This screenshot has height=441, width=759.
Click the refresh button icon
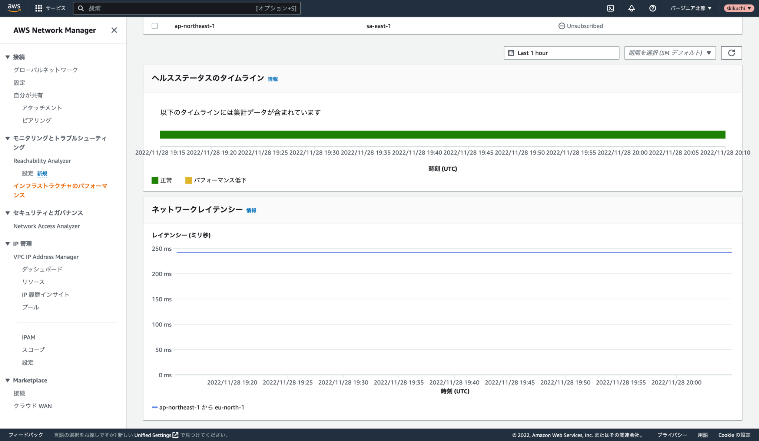tap(731, 53)
